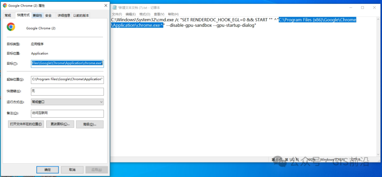Viewport: 382px width, 177px height.
Task: Click Windows (CRLF) in Notepad status bar
Action: (332, 159)
